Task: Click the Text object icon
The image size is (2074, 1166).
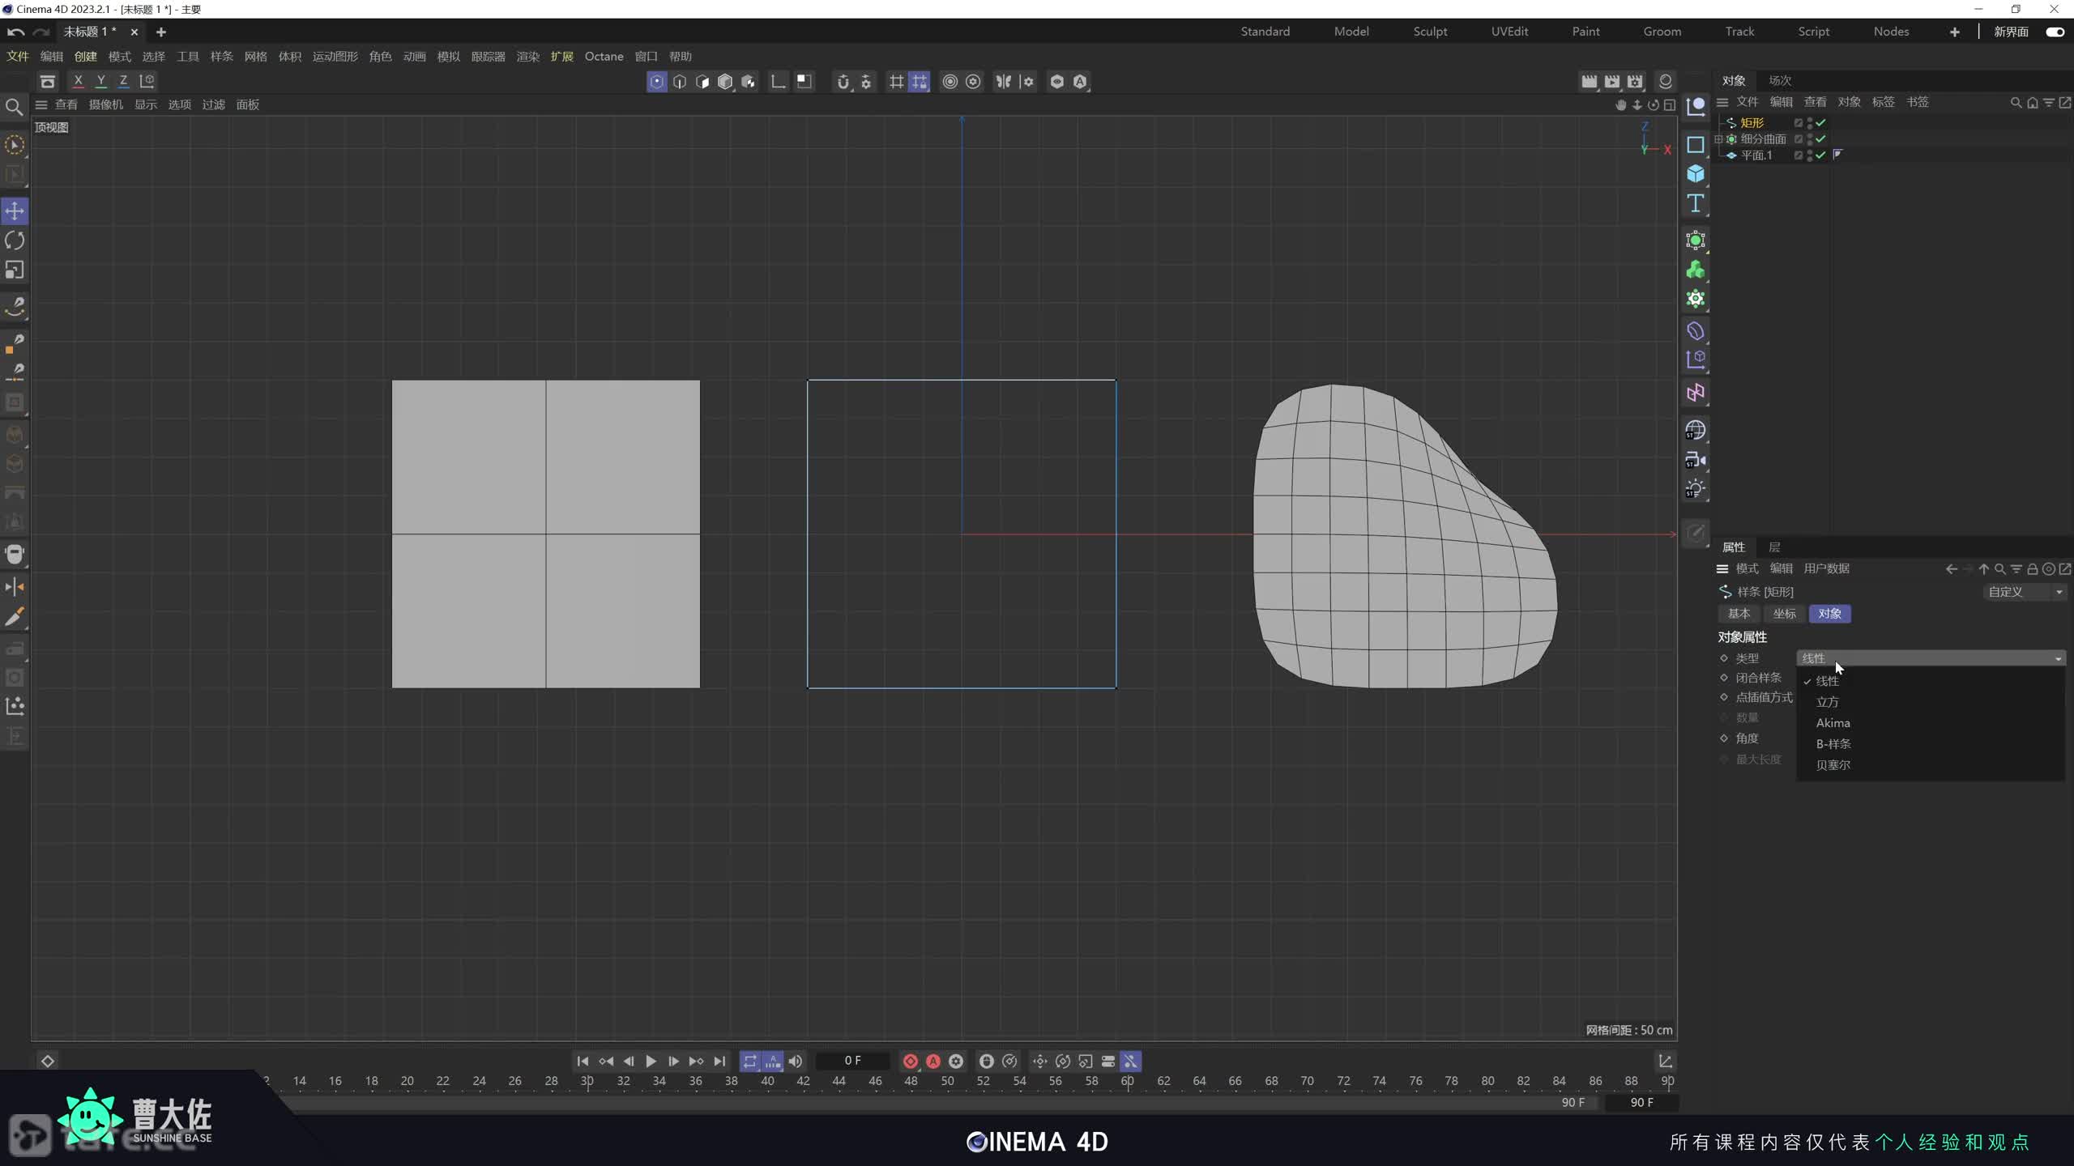Action: click(x=1695, y=203)
